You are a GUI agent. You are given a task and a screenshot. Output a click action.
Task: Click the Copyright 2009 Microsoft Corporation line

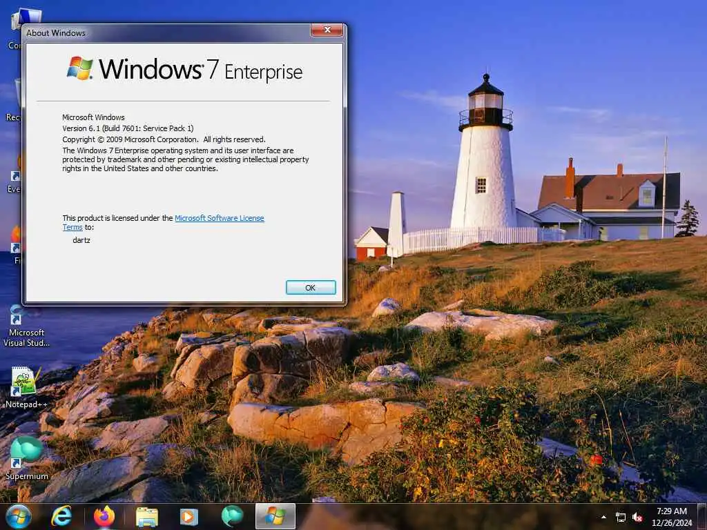point(164,139)
